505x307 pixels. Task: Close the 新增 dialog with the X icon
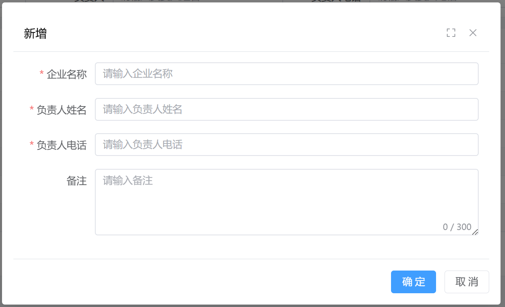(x=473, y=33)
